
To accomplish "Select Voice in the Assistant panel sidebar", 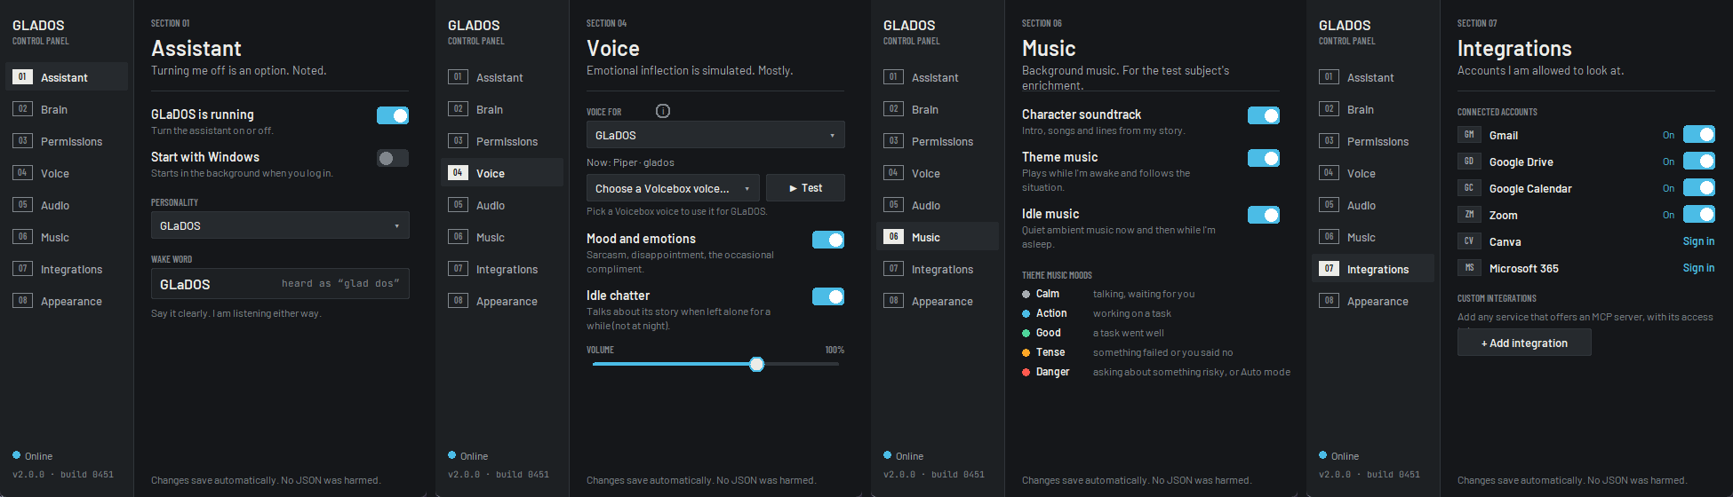I will click(67, 173).
